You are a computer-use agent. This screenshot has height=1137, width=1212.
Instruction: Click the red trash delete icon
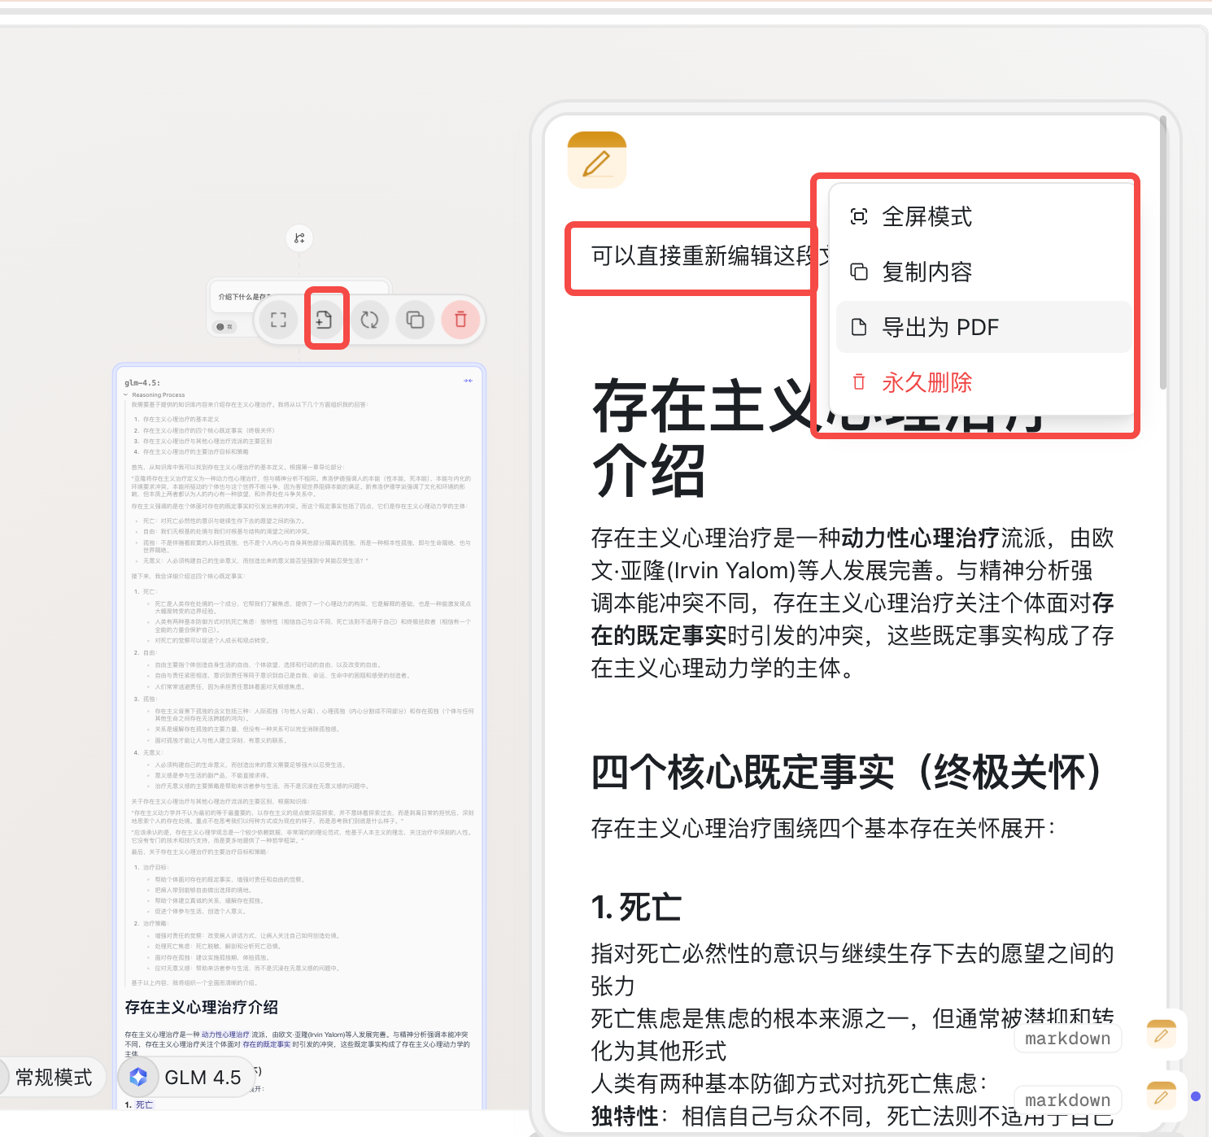pos(460,320)
